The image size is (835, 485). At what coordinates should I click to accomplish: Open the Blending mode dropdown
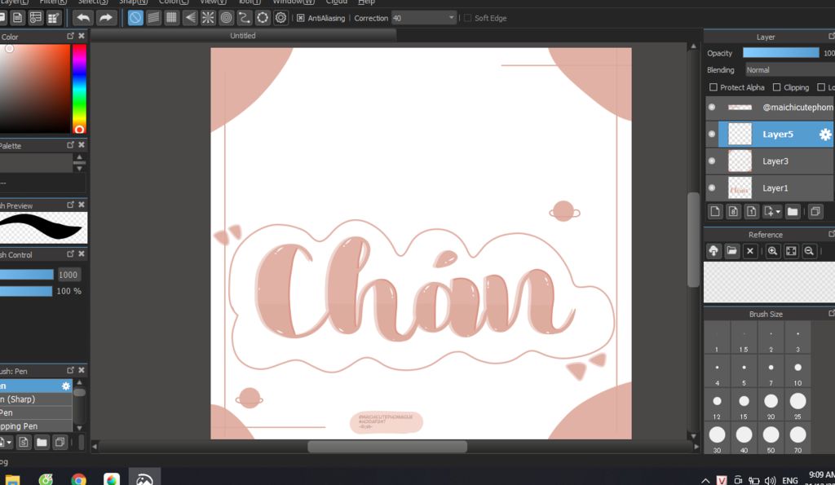(789, 70)
